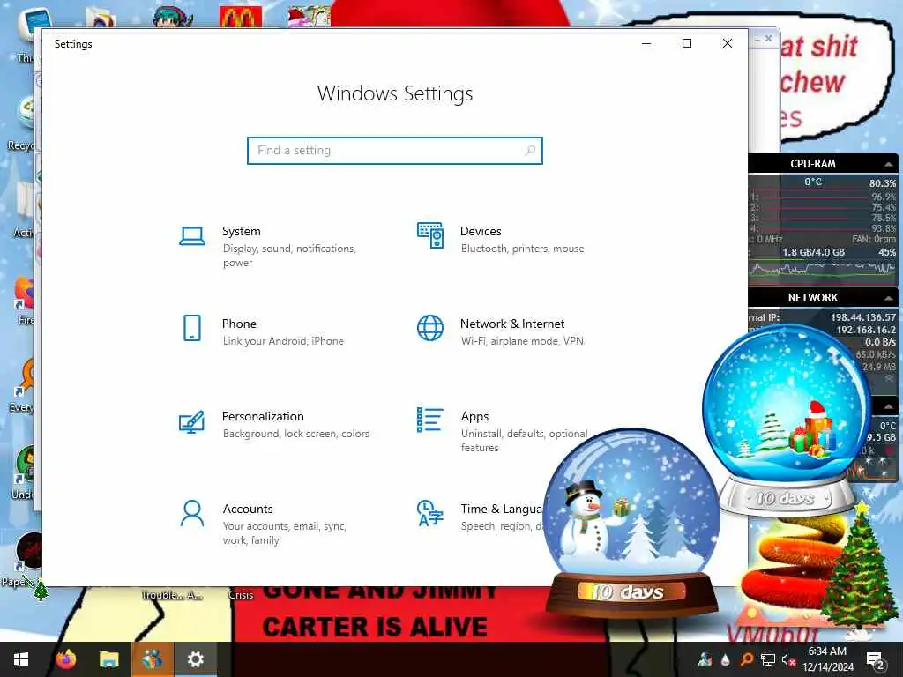Image resolution: width=903 pixels, height=677 pixels.
Task: Click the search magnifier in Find a setting
Action: [x=530, y=150]
